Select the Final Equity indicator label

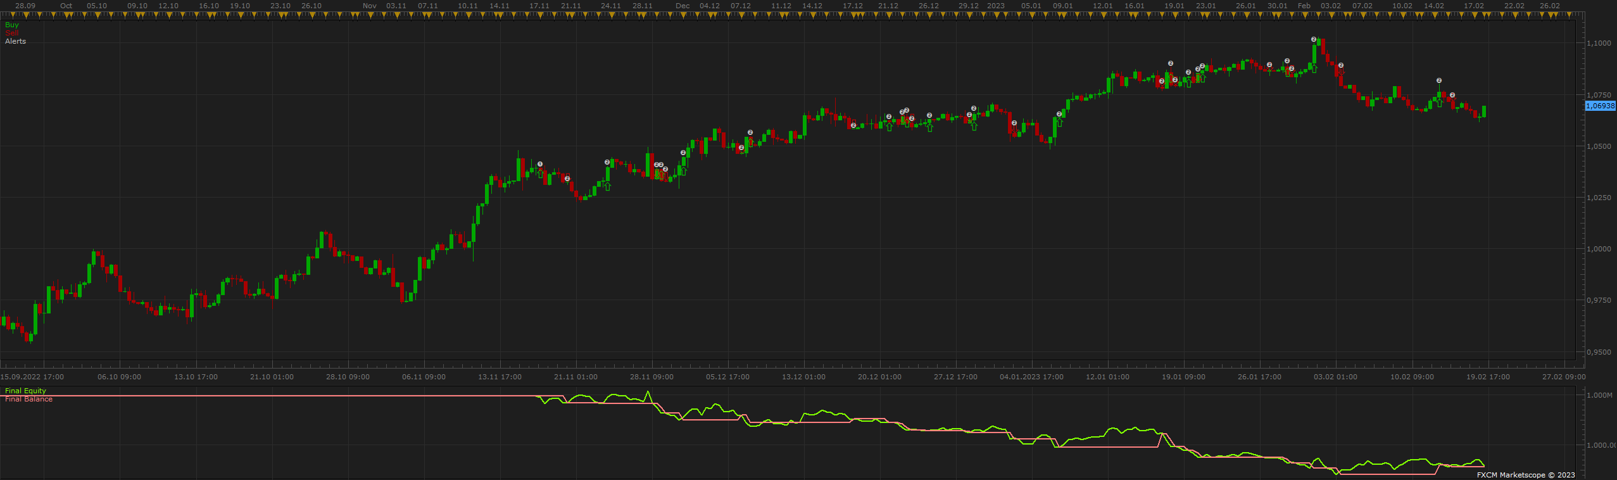25,391
